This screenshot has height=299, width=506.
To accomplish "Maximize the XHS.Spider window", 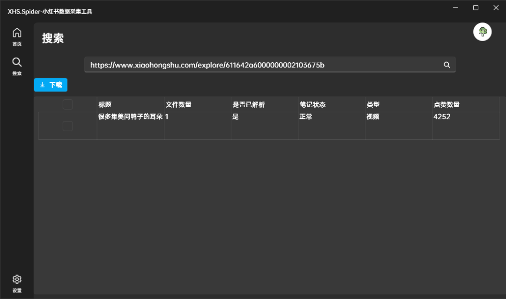I will (x=476, y=8).
